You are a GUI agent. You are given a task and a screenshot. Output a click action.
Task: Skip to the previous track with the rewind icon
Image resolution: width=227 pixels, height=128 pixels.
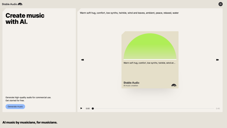tap(82, 60)
